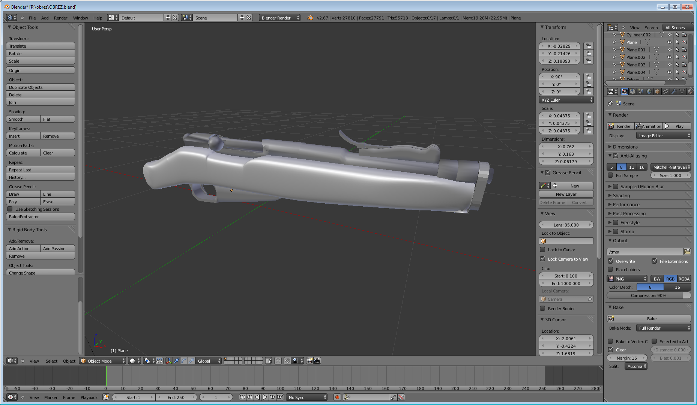Open the Add menu in top bar
697x405 pixels.
[x=45, y=18]
